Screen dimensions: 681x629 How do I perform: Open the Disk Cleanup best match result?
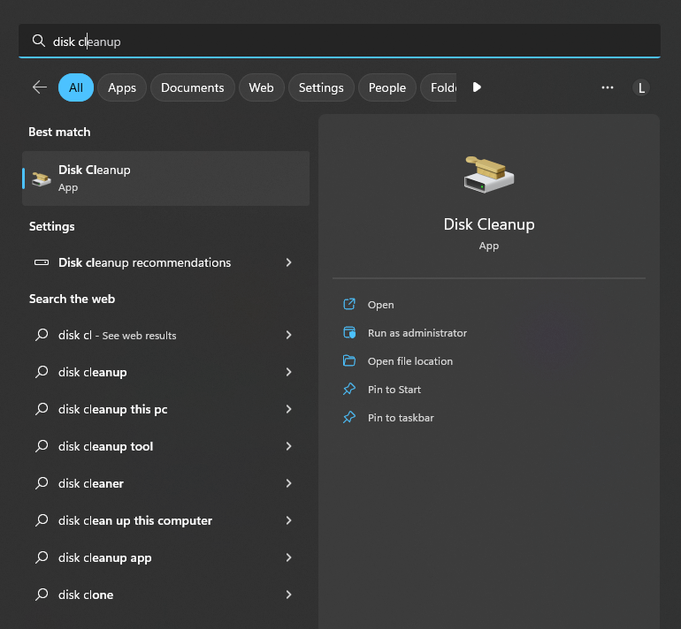166,178
